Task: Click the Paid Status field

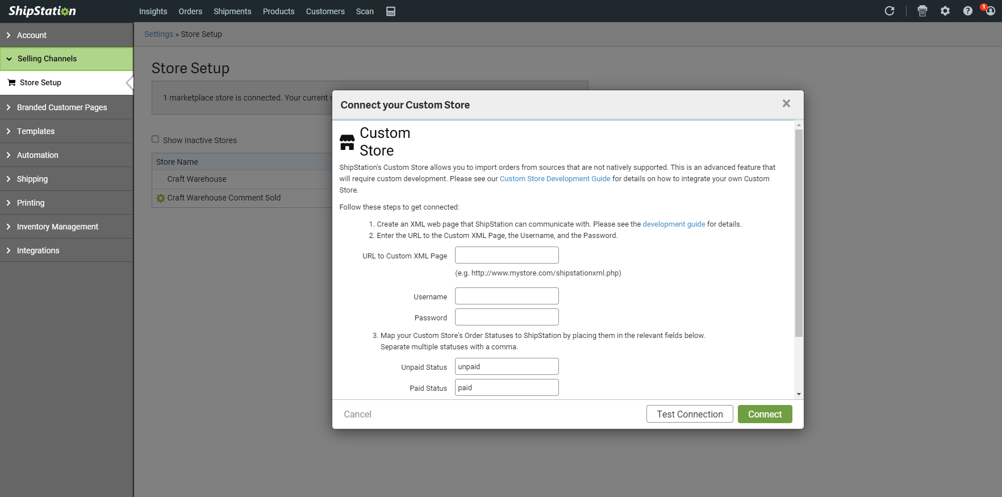Action: click(507, 387)
